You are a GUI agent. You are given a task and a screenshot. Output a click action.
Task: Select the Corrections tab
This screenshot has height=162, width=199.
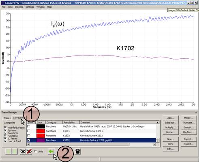click(18, 118)
